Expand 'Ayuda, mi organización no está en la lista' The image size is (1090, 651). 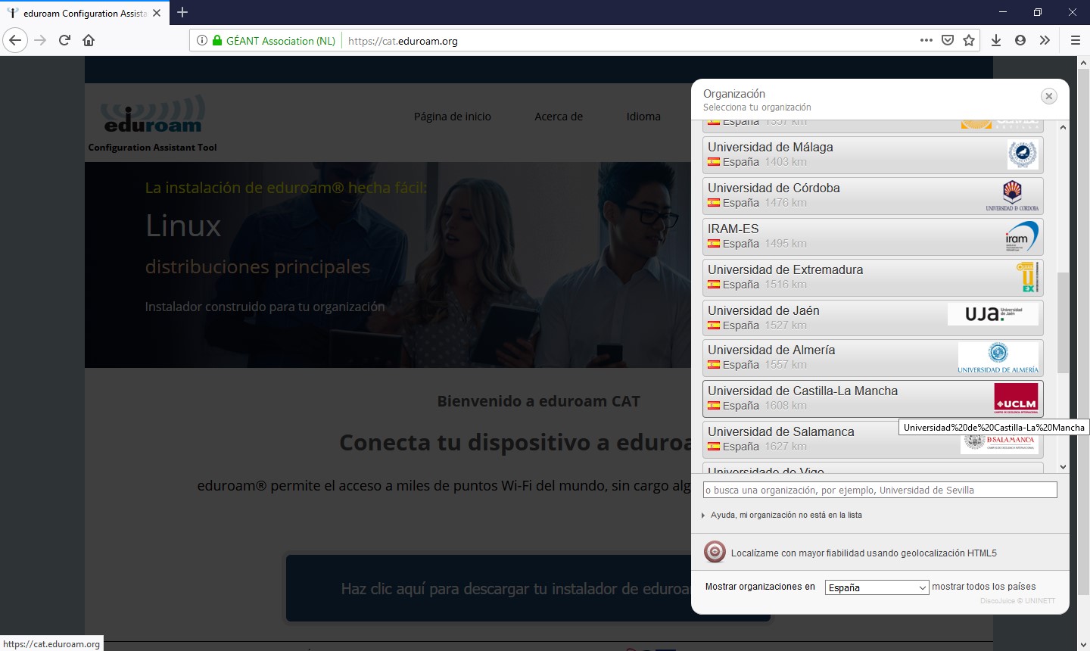pyautogui.click(x=786, y=515)
